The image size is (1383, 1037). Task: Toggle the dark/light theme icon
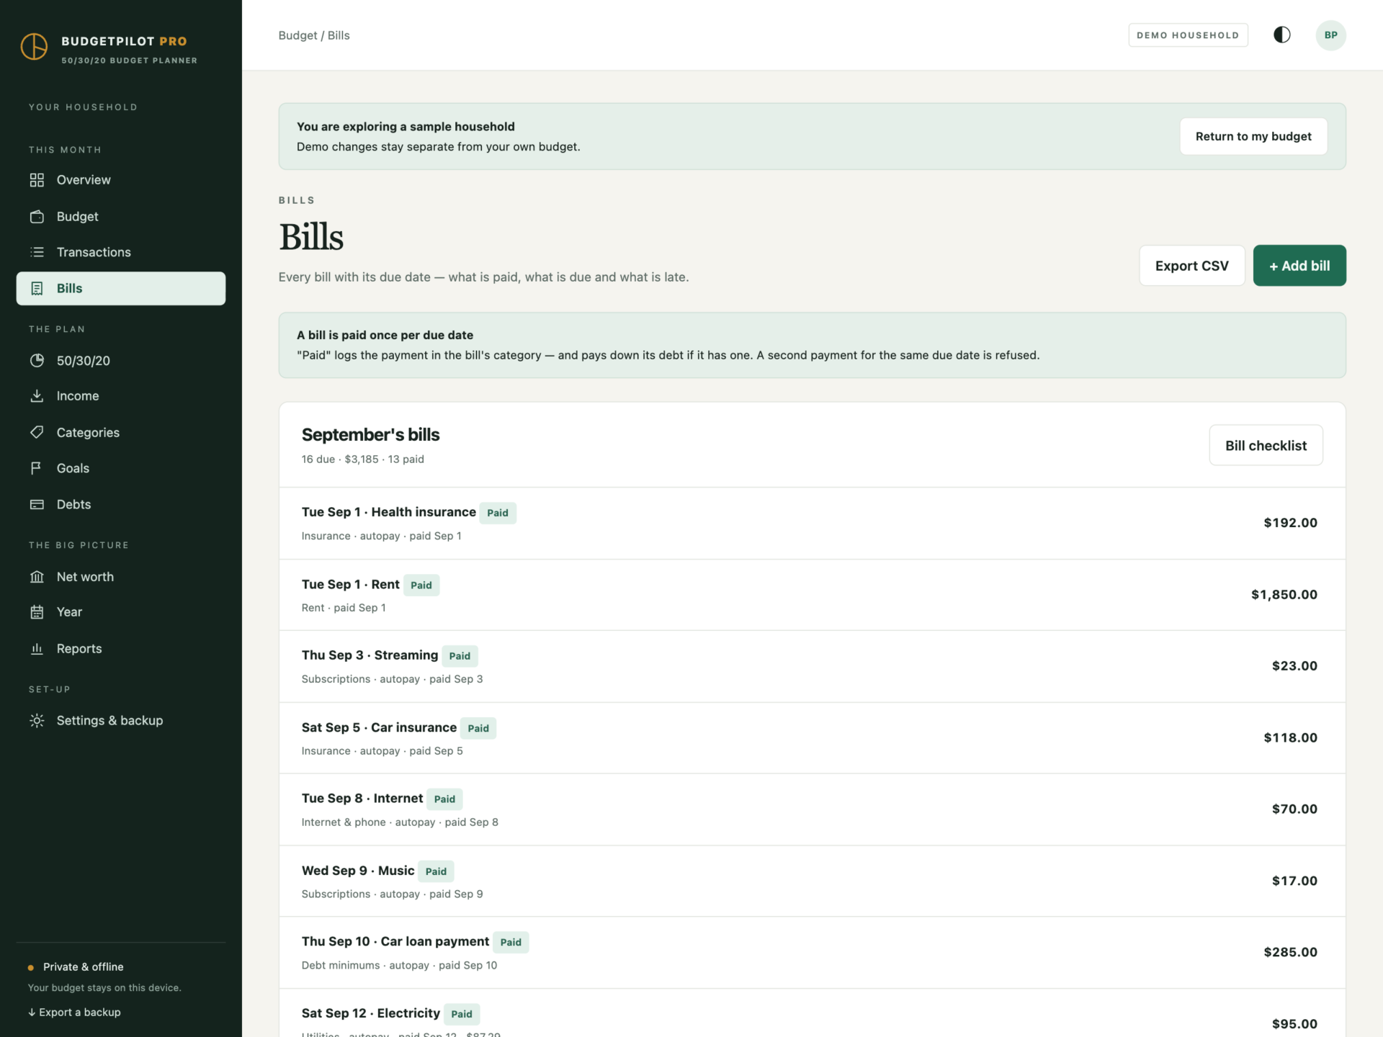tap(1281, 35)
